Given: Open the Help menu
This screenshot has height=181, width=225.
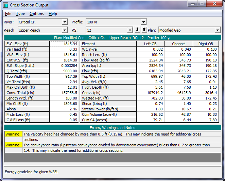Looking at the screenshot, I should click(x=53, y=14).
